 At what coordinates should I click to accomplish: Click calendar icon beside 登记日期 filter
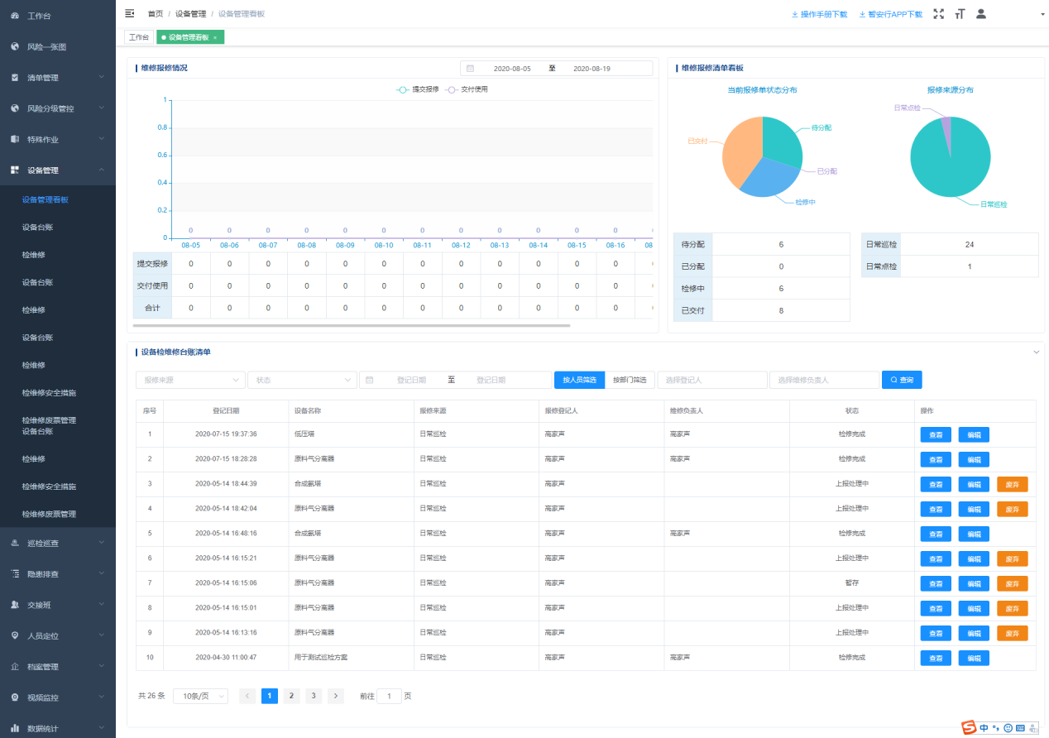point(369,380)
